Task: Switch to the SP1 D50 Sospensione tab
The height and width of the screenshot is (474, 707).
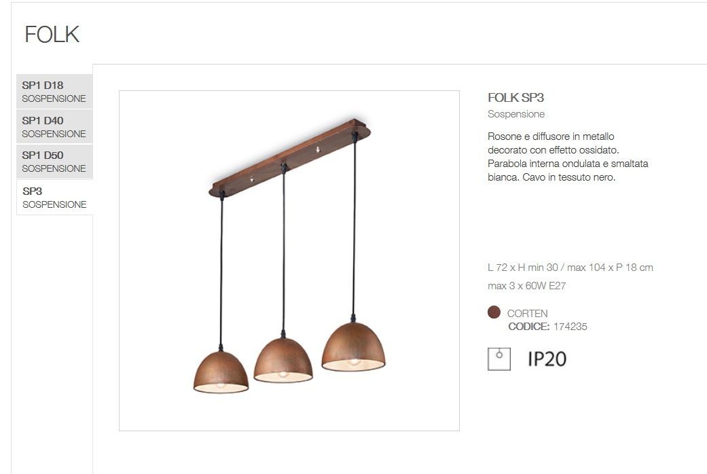Action: (x=54, y=162)
